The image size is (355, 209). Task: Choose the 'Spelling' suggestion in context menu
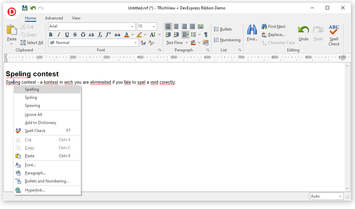click(x=32, y=89)
